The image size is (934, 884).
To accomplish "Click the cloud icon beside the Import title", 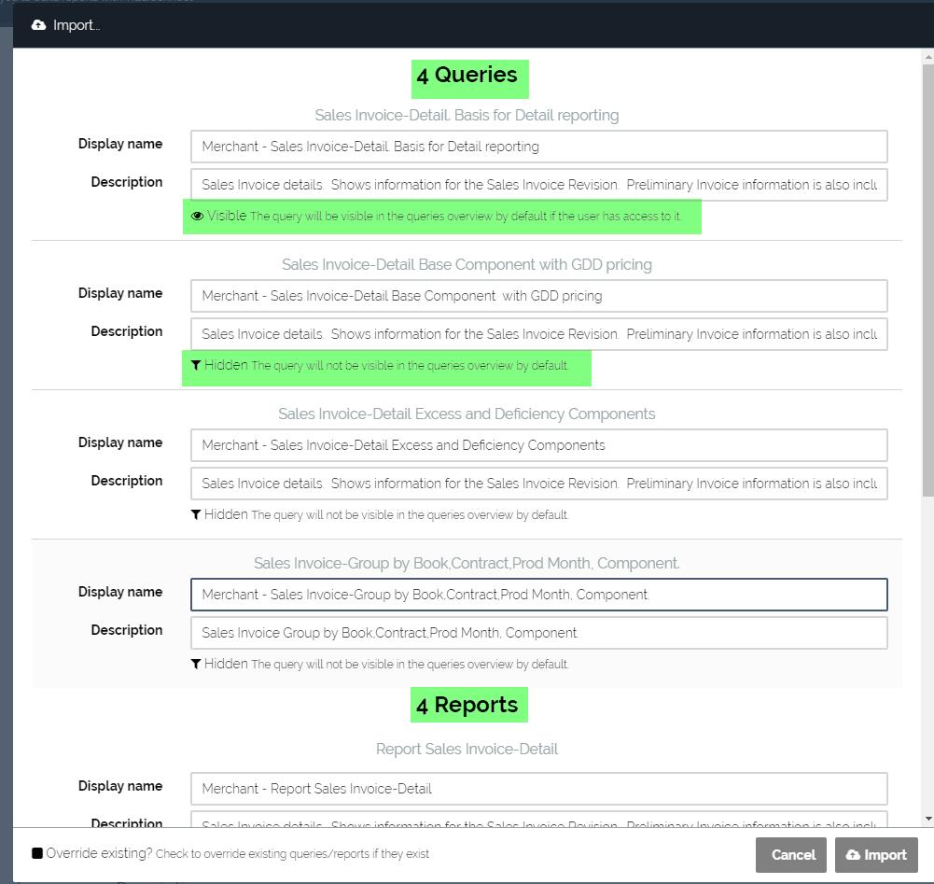I will click(x=38, y=25).
